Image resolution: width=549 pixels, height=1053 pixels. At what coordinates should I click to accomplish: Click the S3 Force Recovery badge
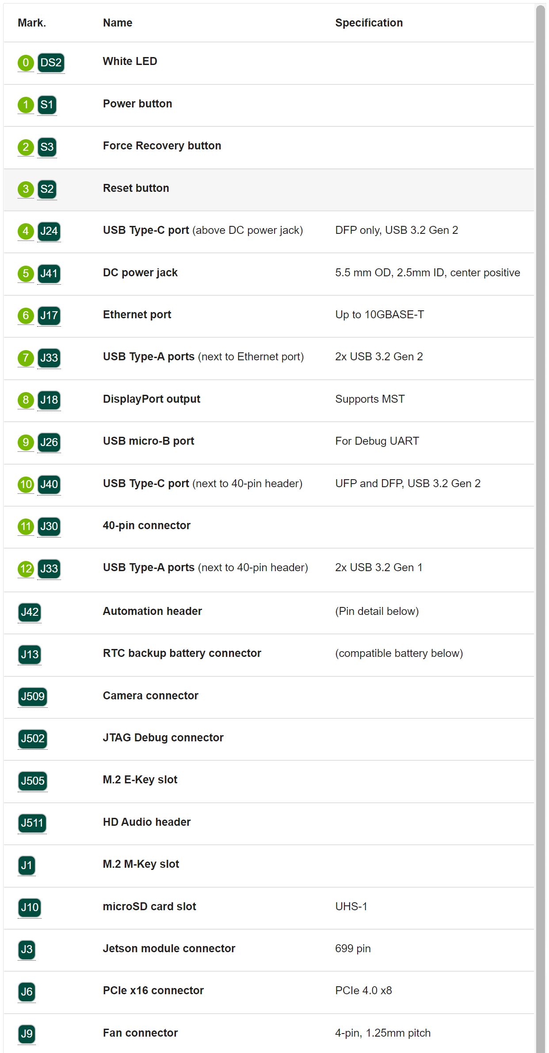click(x=47, y=147)
